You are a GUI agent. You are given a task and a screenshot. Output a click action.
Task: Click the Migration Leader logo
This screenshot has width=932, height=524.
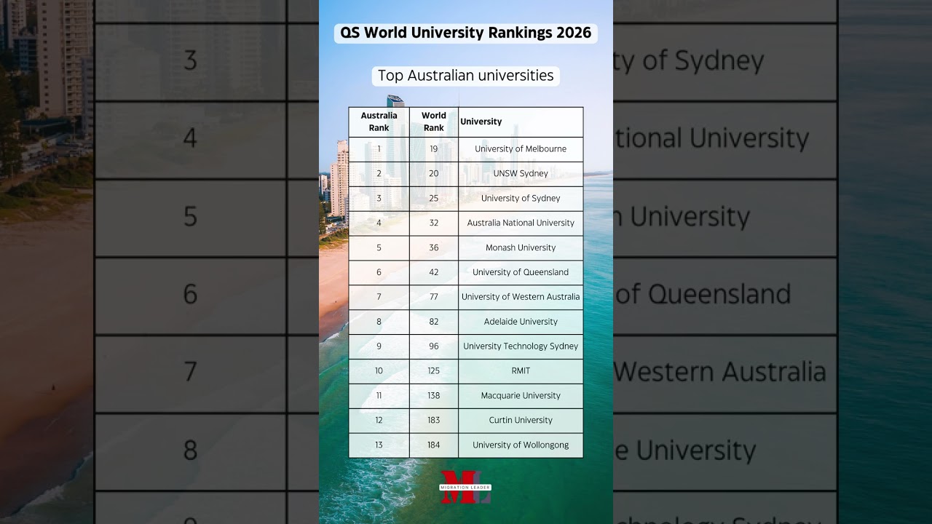(465, 488)
